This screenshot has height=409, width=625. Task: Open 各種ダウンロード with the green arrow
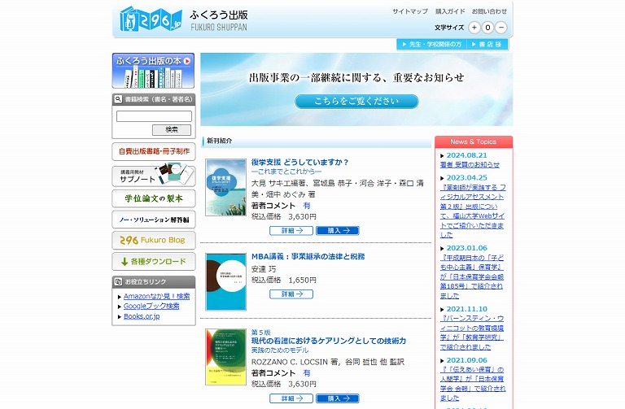[x=153, y=262]
